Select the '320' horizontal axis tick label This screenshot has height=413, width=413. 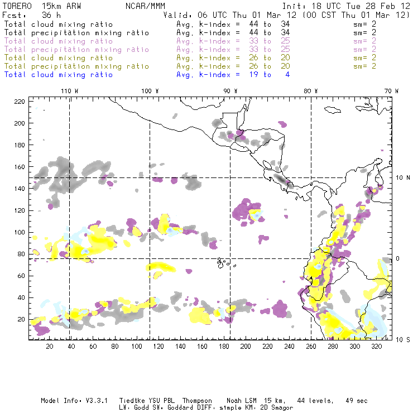[x=377, y=347]
